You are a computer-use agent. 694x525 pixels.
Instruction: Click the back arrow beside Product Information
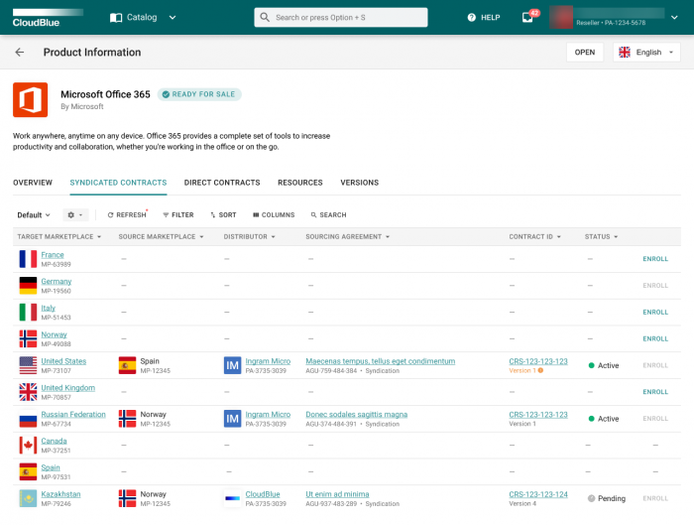(x=20, y=53)
